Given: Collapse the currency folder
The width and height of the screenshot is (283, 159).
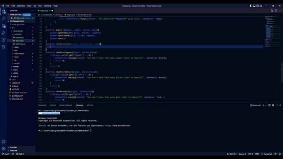Looking at the screenshot, I should [18, 34].
